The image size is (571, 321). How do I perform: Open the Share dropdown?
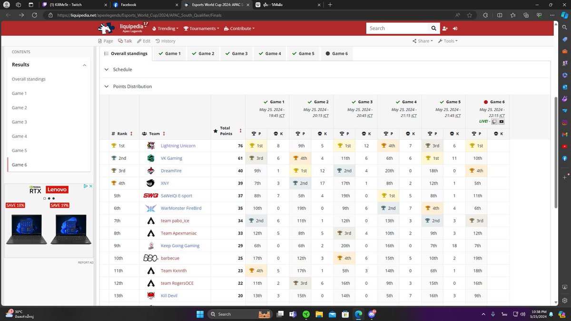[x=423, y=41]
